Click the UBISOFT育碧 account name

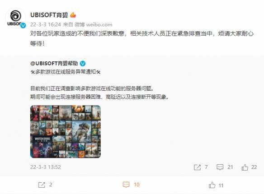49,15
